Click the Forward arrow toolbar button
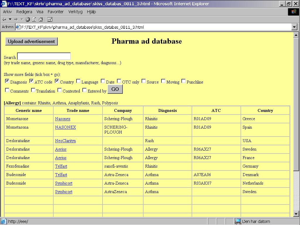This screenshot has height=225, width=300. click(16, 19)
